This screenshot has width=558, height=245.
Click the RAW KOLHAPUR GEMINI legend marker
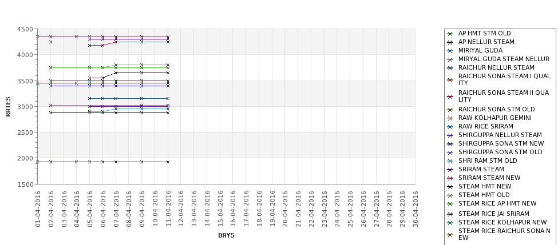tap(450, 118)
